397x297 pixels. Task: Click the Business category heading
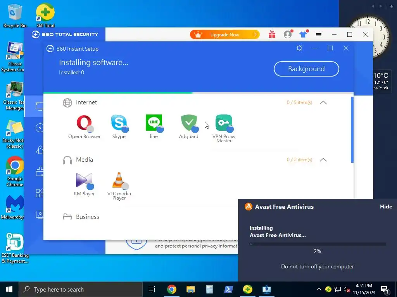click(88, 217)
